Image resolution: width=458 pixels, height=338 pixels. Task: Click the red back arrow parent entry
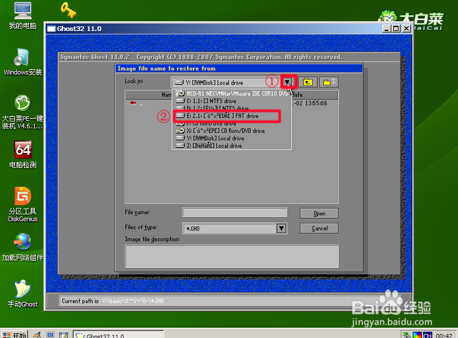tap(133, 103)
